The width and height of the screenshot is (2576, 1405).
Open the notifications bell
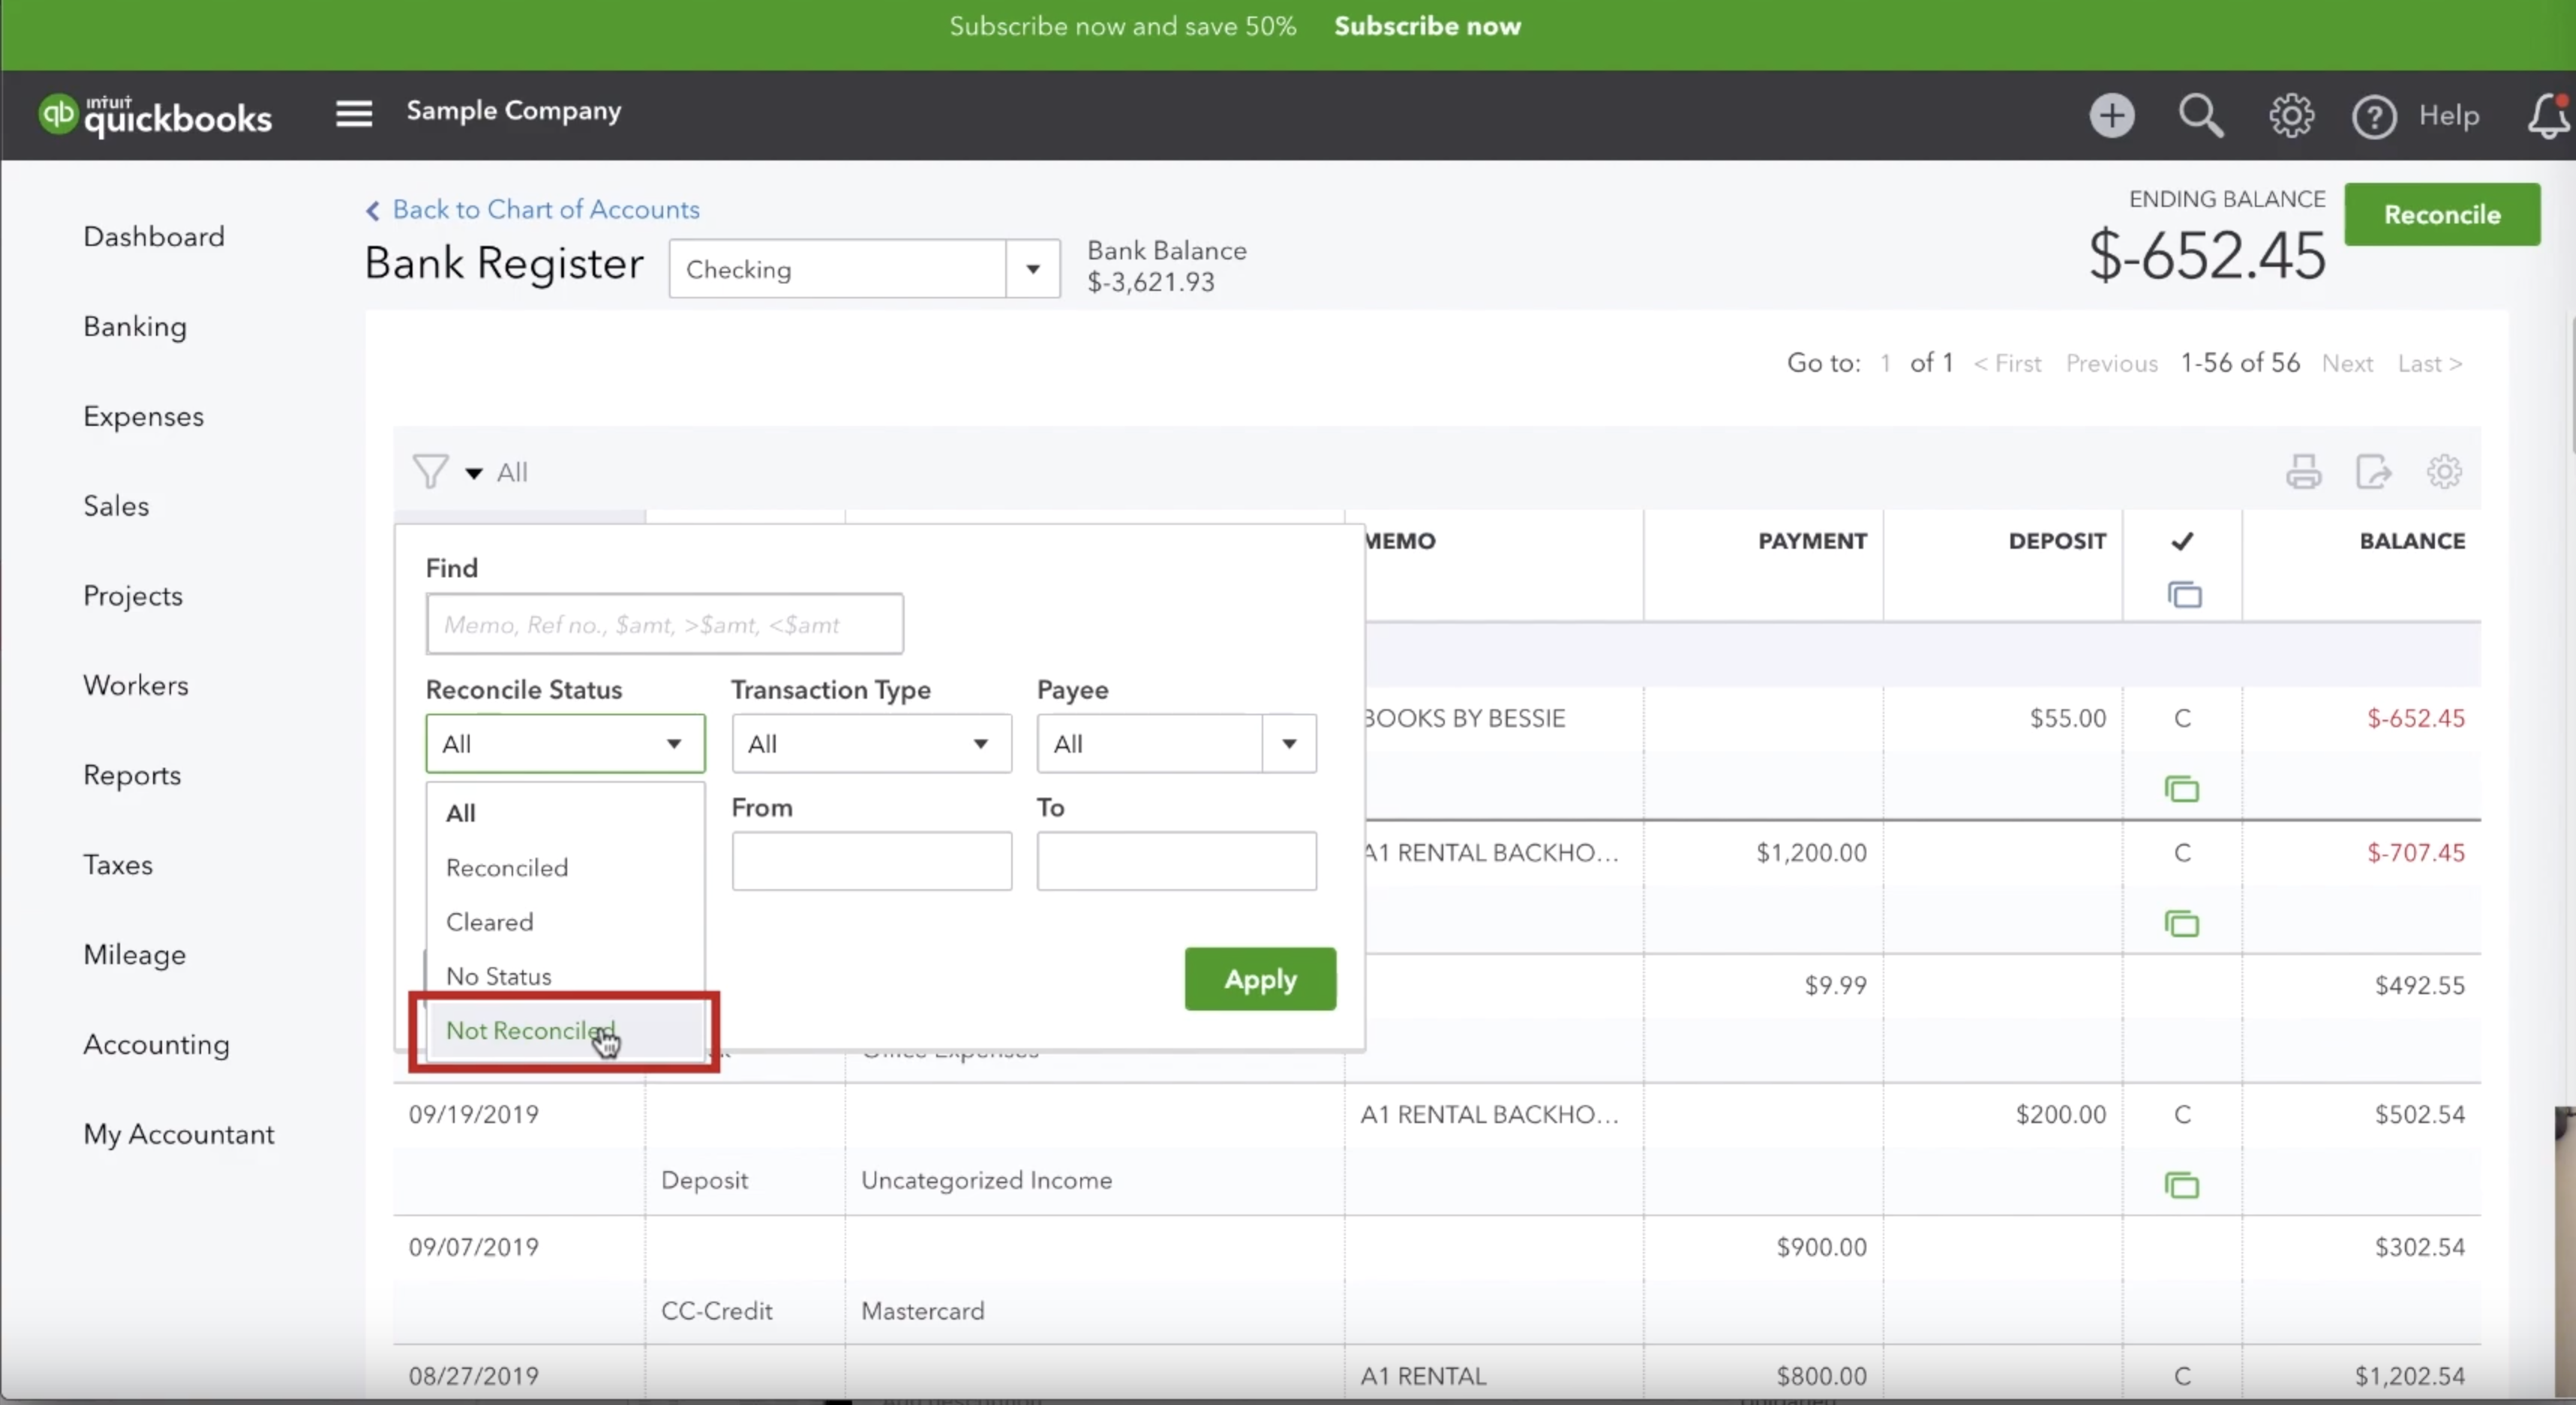(x=2548, y=116)
